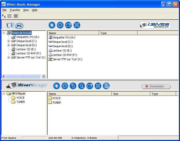Select Lecteur CD (E:) in the file list
Viewport: 180px width, 141px height.
pos(60,51)
